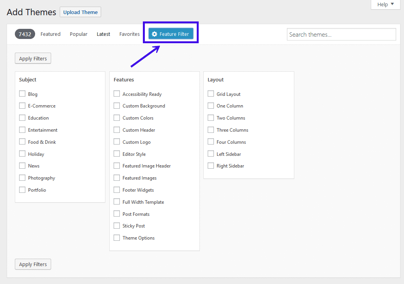Check the Custom Background feature
Image resolution: width=404 pixels, height=284 pixels.
click(x=116, y=106)
